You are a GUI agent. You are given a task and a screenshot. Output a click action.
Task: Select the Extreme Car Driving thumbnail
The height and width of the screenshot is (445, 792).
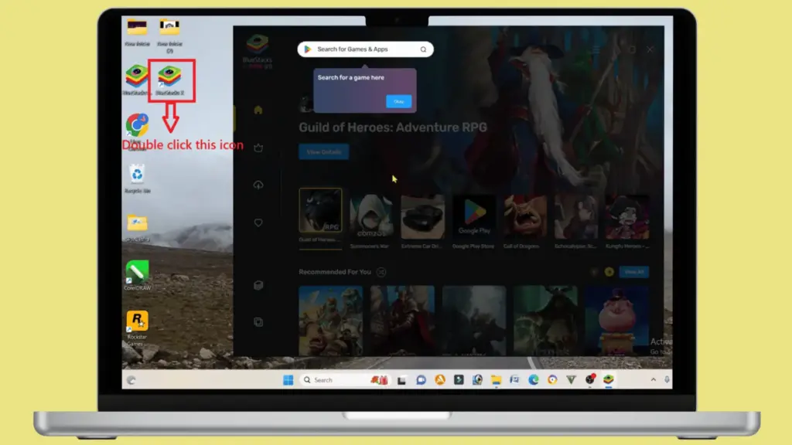pyautogui.click(x=423, y=216)
